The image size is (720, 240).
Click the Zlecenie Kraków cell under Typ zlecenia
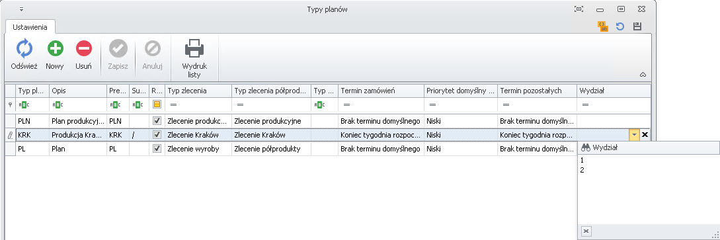pos(198,135)
